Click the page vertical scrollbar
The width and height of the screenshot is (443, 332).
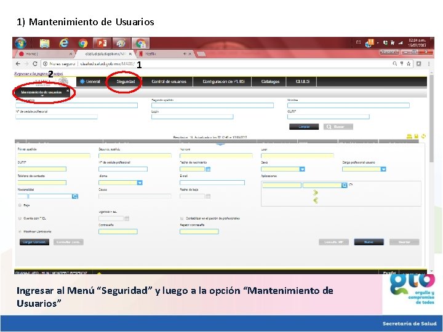pyautogui.click(x=431, y=117)
